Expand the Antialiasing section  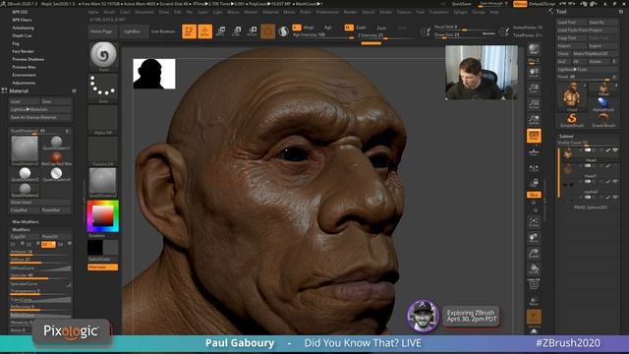[x=23, y=28]
